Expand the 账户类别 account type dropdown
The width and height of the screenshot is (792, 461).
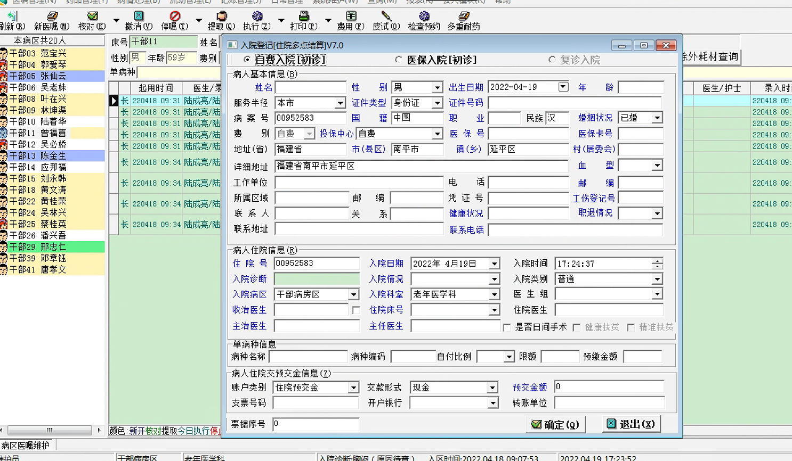pyautogui.click(x=353, y=388)
